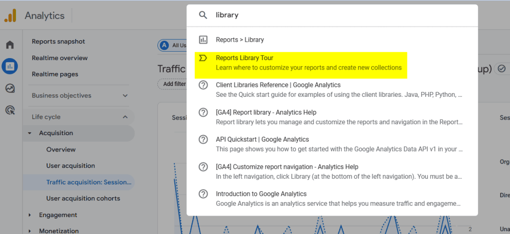Click the help icon beside Customize report navigation

click(x=203, y=167)
